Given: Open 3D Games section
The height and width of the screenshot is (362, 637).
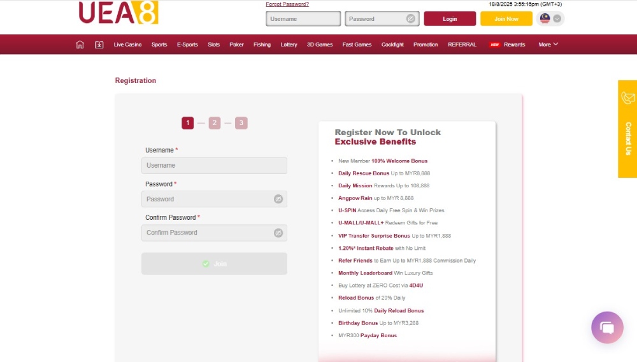Looking at the screenshot, I should point(320,45).
